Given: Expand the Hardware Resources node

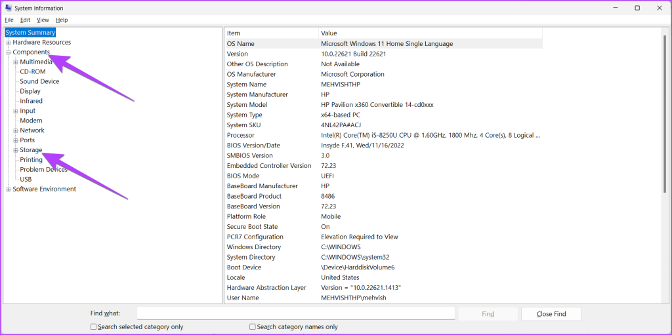Looking at the screenshot, I should pyautogui.click(x=9, y=43).
